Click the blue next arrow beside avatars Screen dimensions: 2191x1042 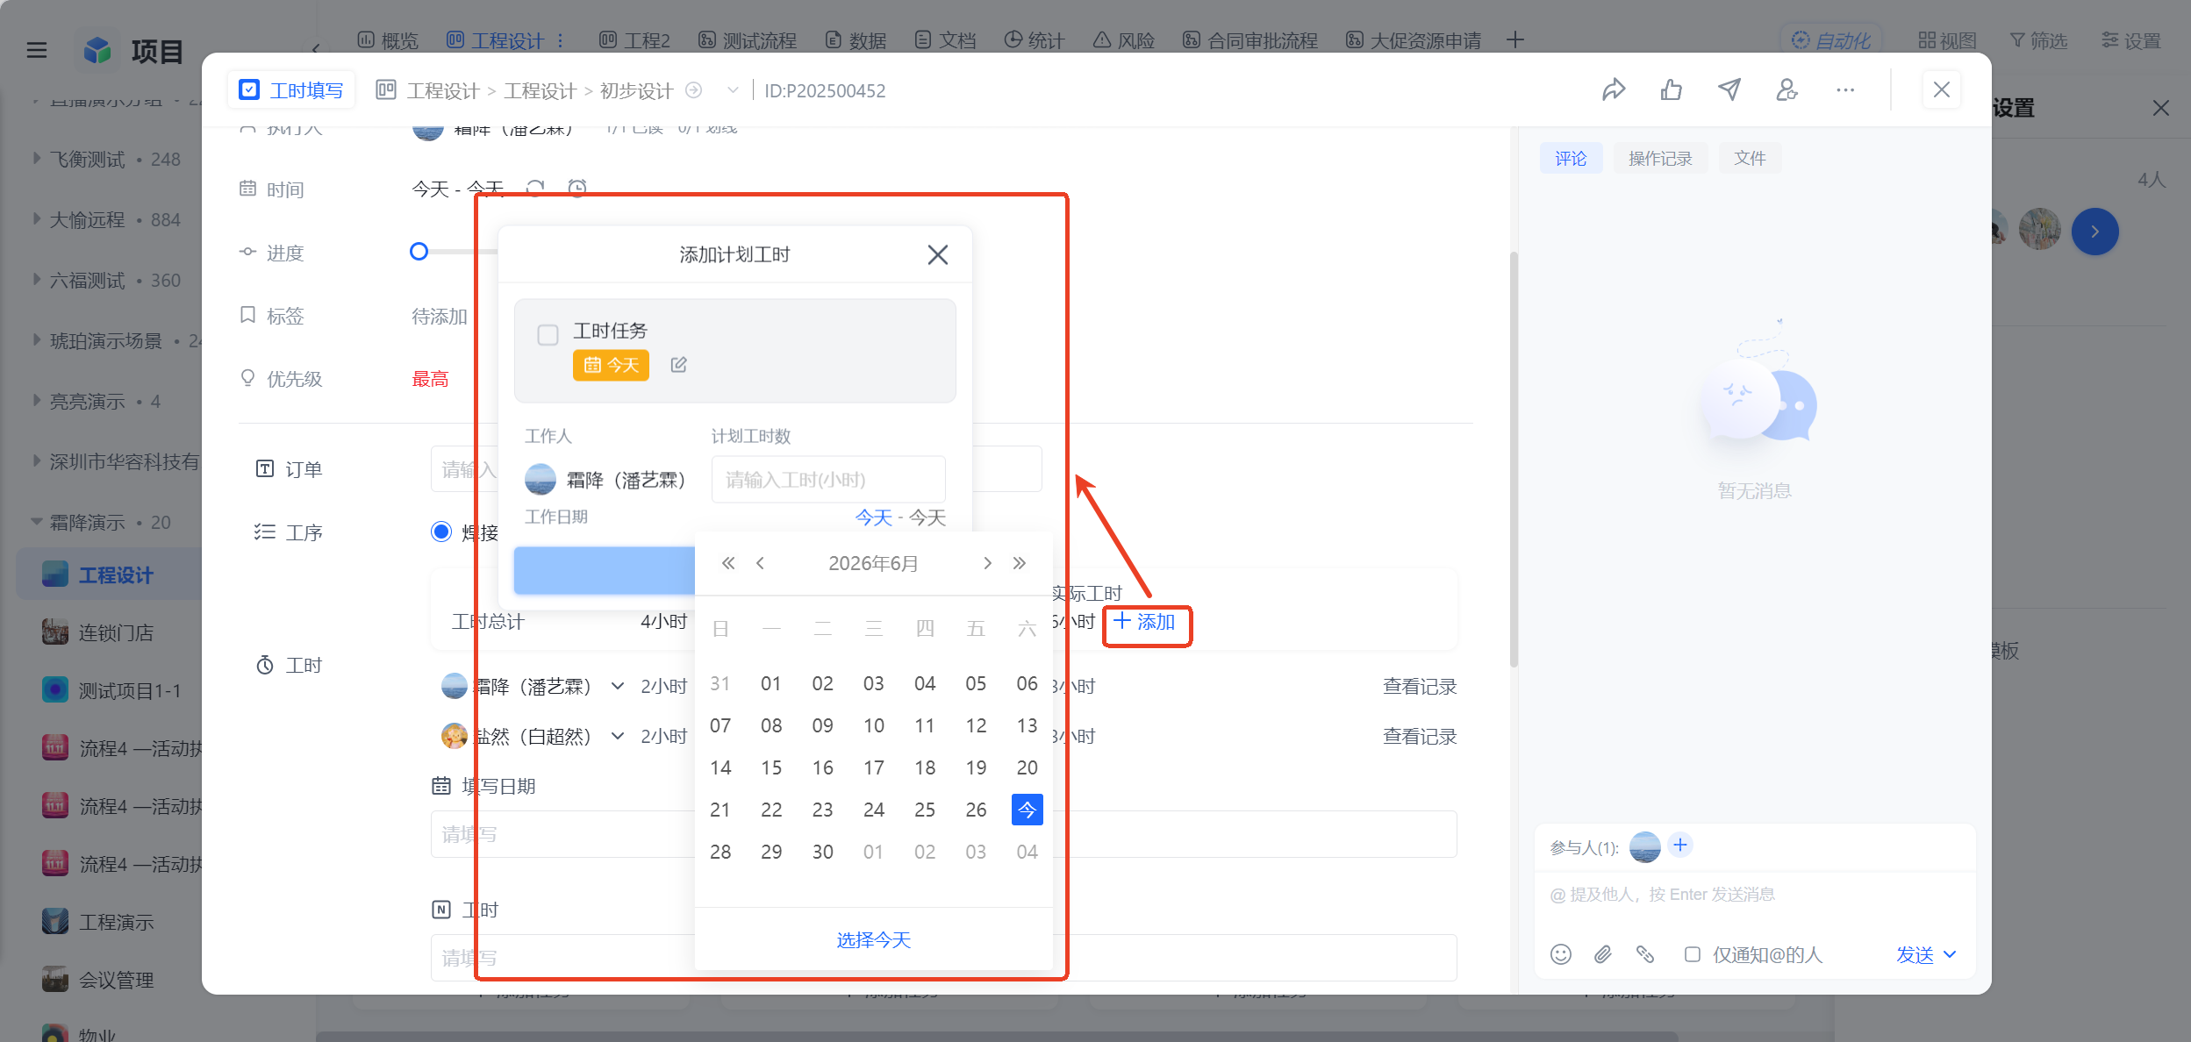click(x=2094, y=232)
